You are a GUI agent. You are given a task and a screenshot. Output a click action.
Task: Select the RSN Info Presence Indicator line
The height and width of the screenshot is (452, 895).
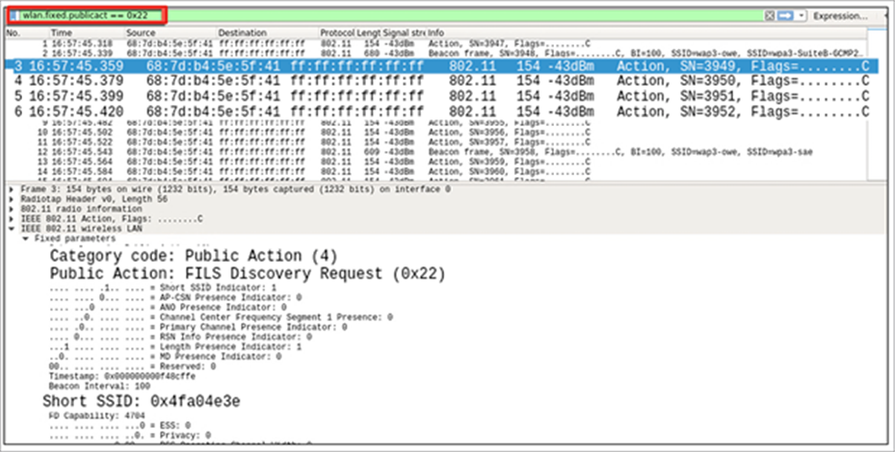coord(180,337)
